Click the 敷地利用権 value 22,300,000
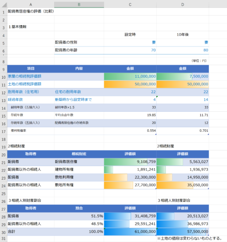Viewport: 227px width, 242px height. tap(130, 177)
